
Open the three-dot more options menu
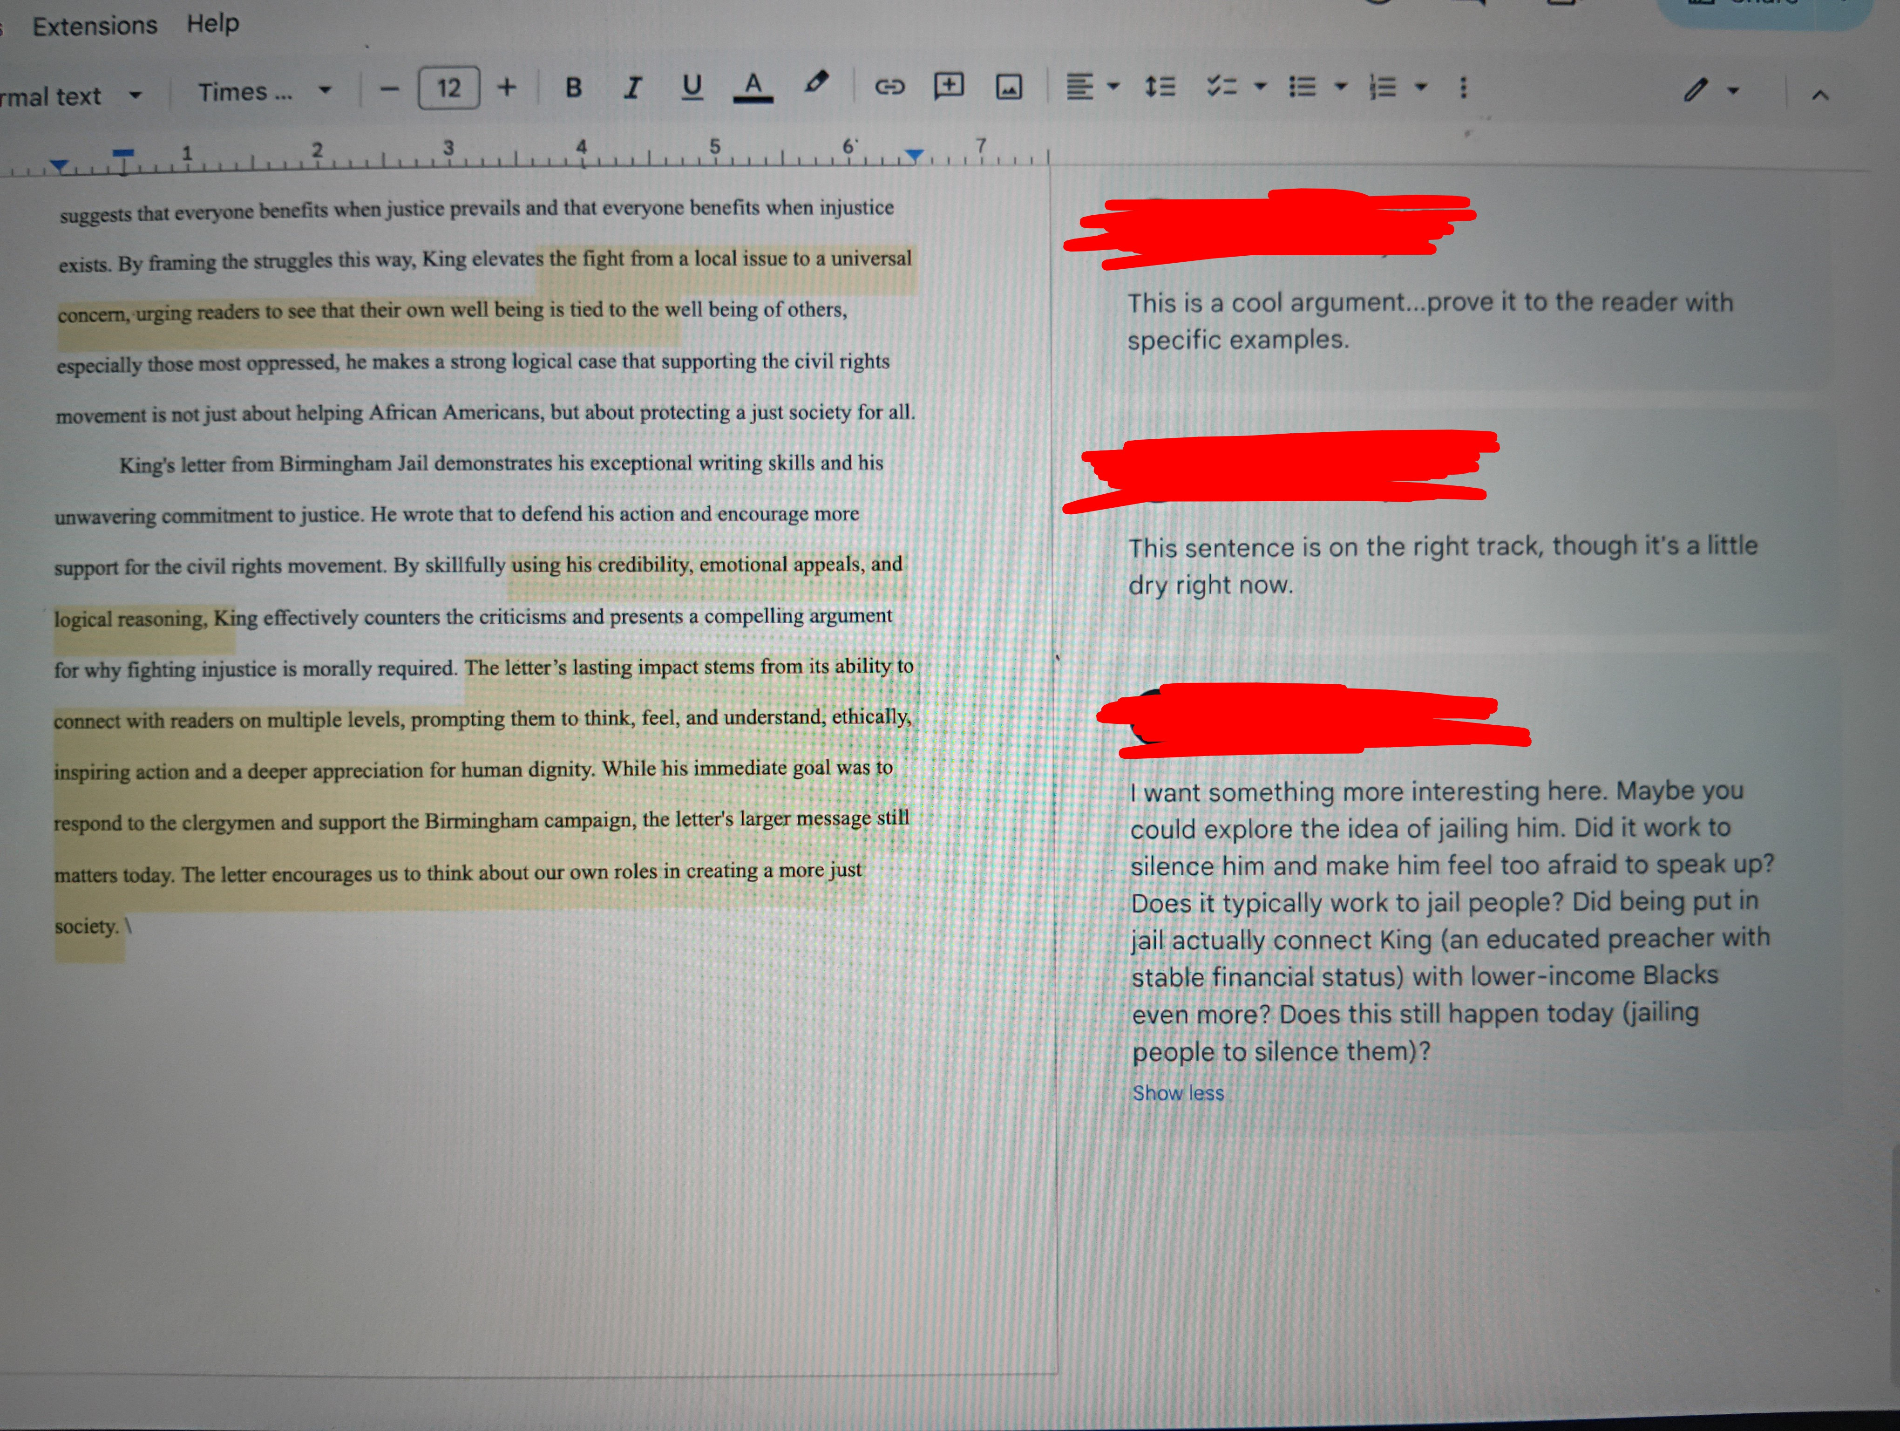(x=1464, y=87)
